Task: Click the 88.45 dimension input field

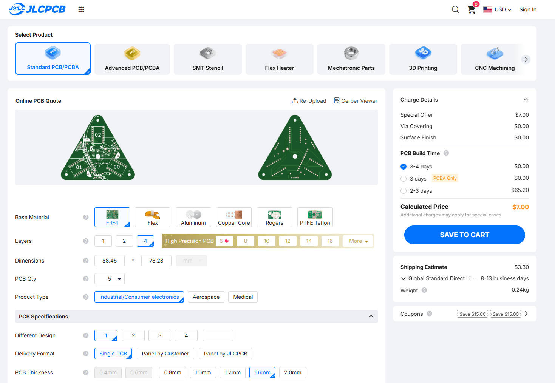Action: click(x=110, y=261)
